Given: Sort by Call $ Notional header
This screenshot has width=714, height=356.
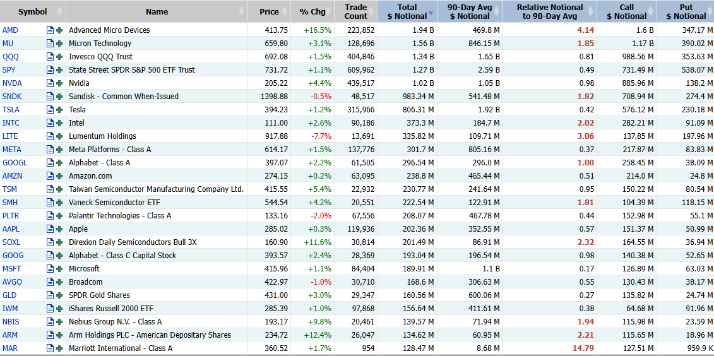Looking at the screenshot, I should 627,12.
